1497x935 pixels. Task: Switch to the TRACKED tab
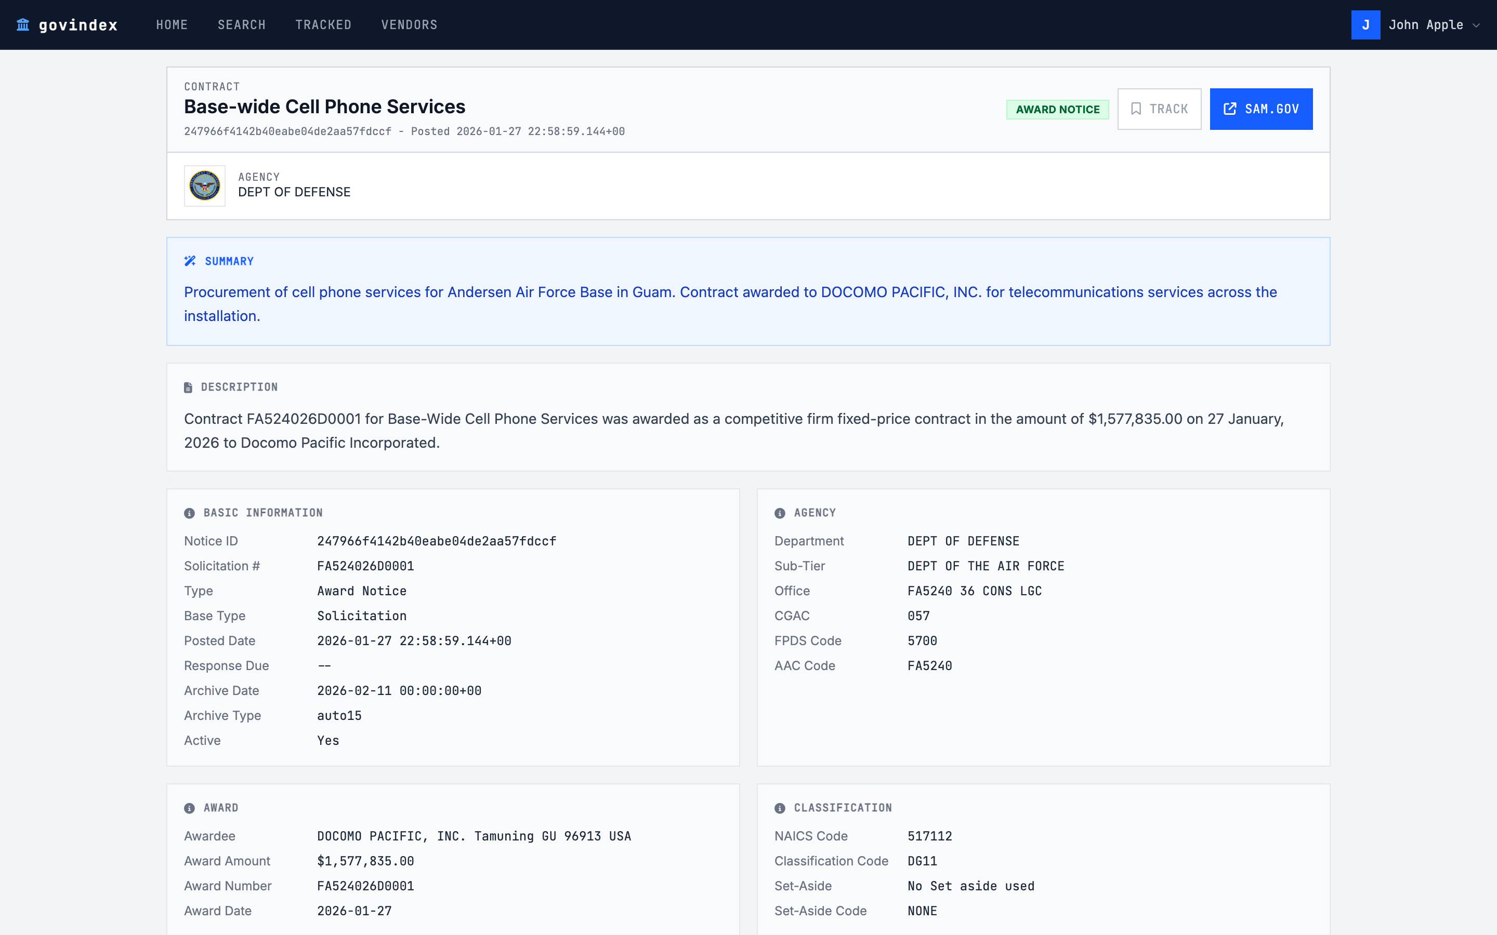pyautogui.click(x=323, y=25)
